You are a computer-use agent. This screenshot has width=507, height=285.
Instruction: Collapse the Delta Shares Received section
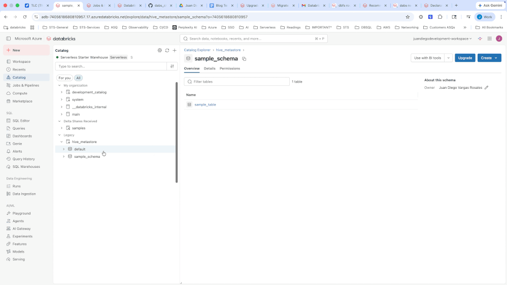coord(59,121)
